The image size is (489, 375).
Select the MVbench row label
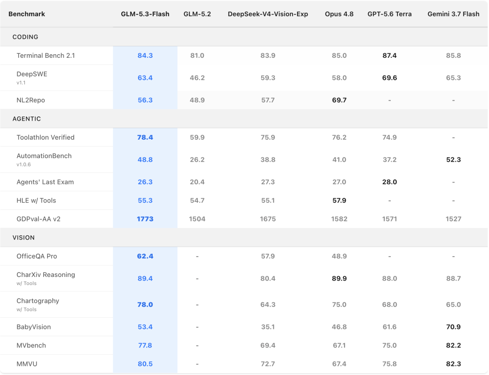[x=31, y=345]
